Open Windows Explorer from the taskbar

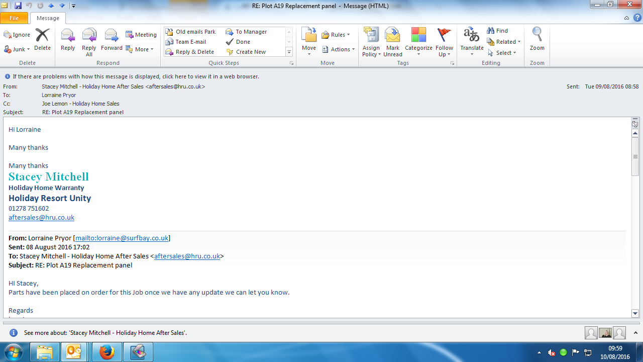click(45, 352)
